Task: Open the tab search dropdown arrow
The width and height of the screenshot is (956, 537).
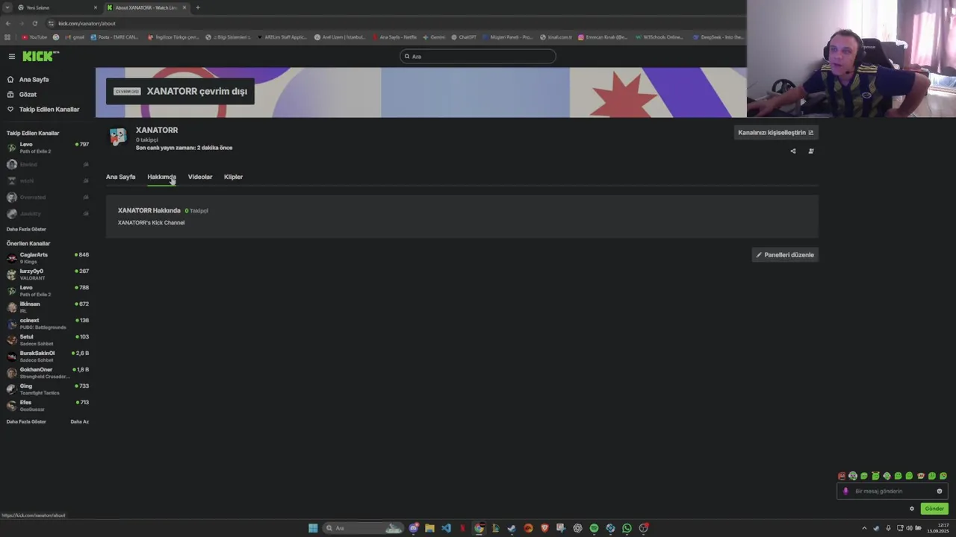Action: pyautogui.click(x=7, y=7)
